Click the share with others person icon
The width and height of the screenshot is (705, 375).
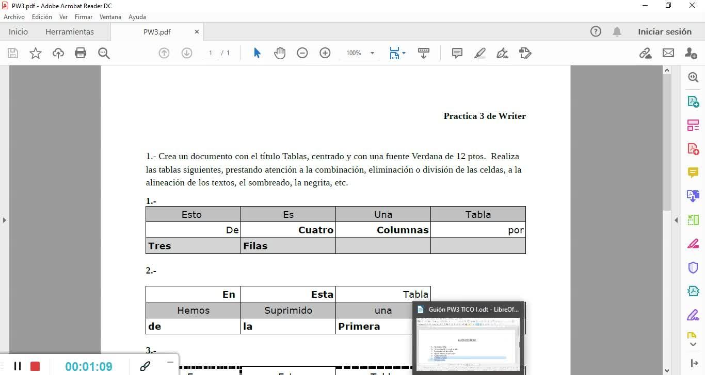pos(691,53)
